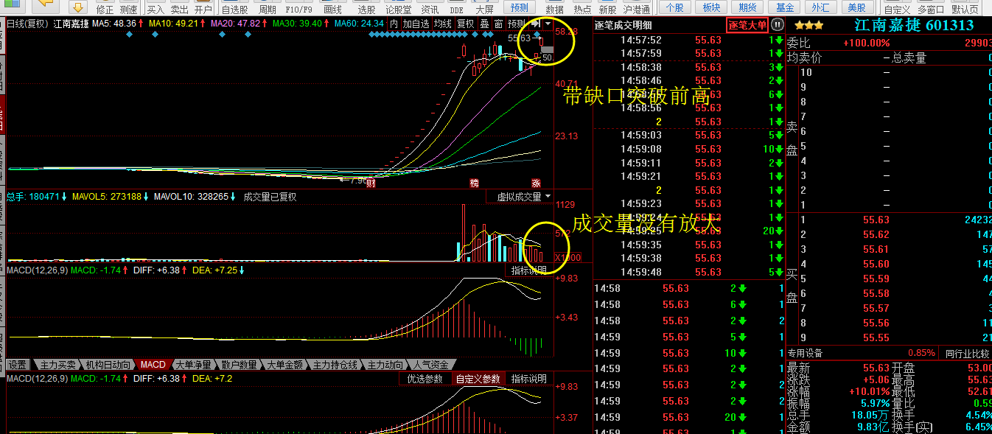Viewport: 992px width, 434px height.
Task: Click the DDE toolbar item
Action: (457, 10)
